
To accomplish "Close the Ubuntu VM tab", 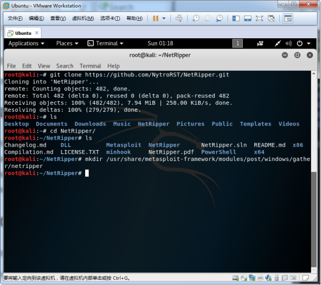I will 37,33.
